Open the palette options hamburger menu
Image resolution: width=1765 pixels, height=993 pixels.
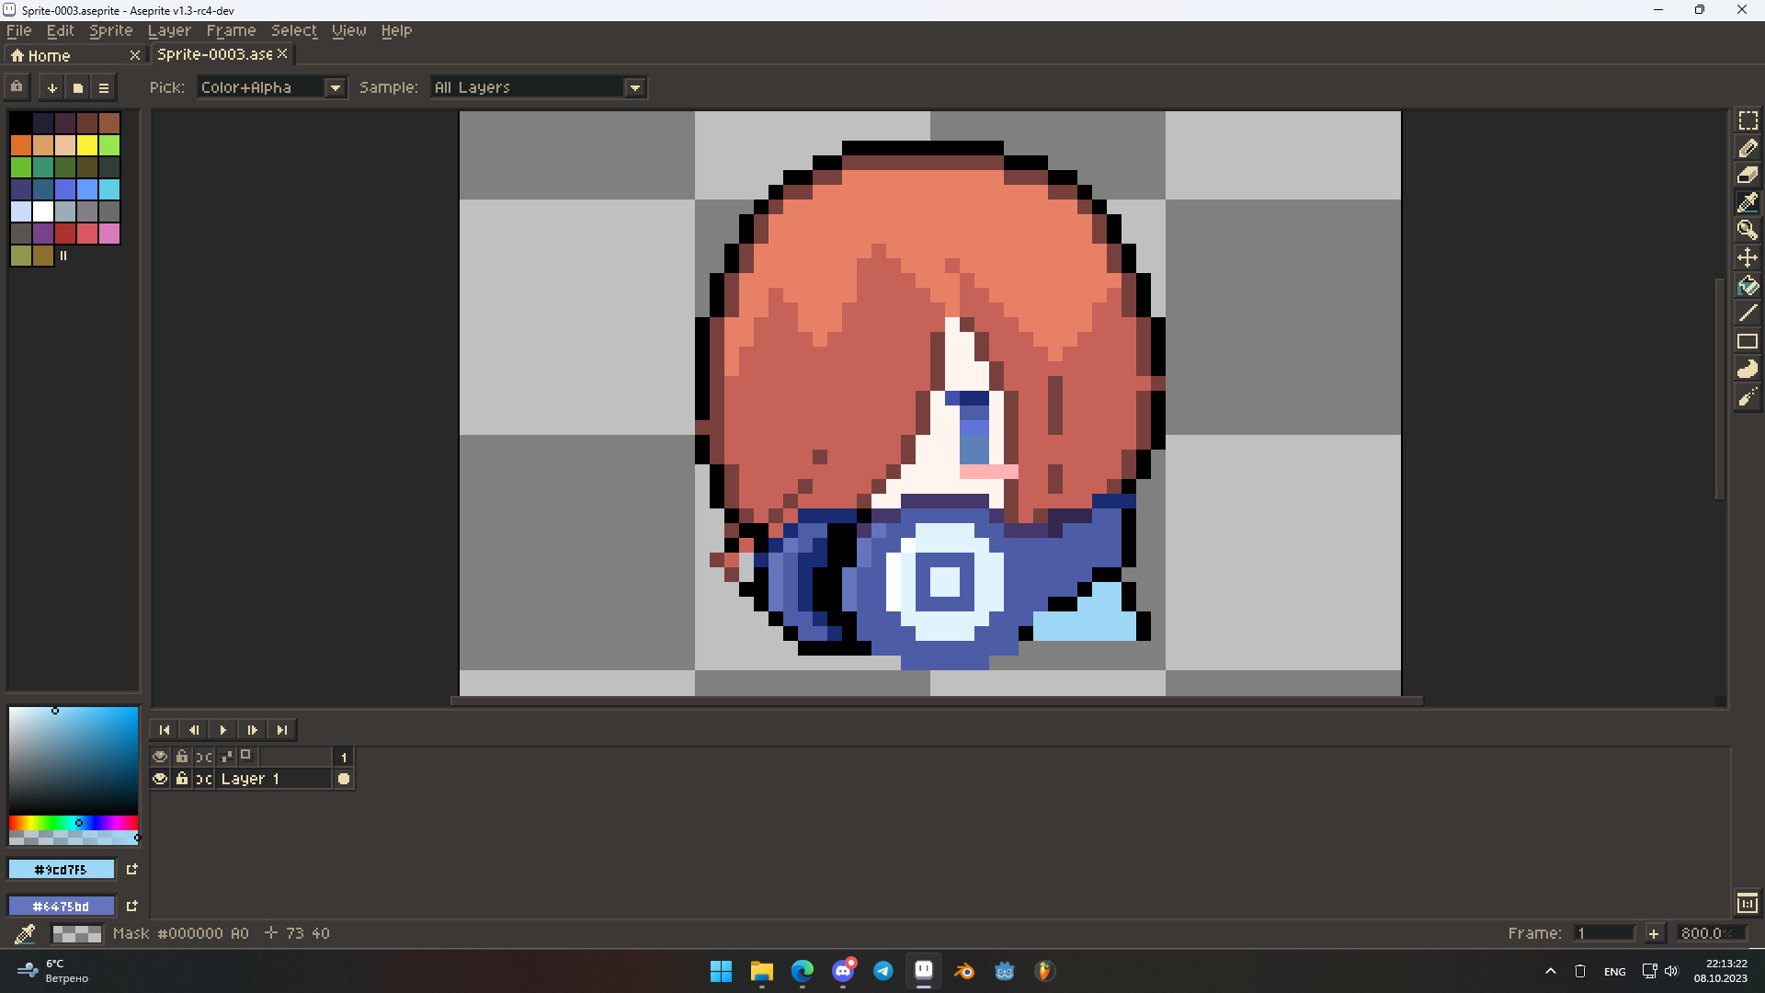104,88
